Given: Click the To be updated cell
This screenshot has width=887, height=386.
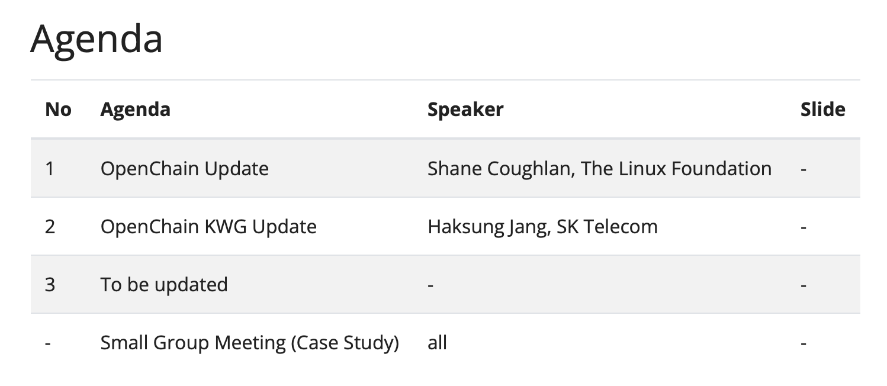Looking at the screenshot, I should (x=164, y=285).
